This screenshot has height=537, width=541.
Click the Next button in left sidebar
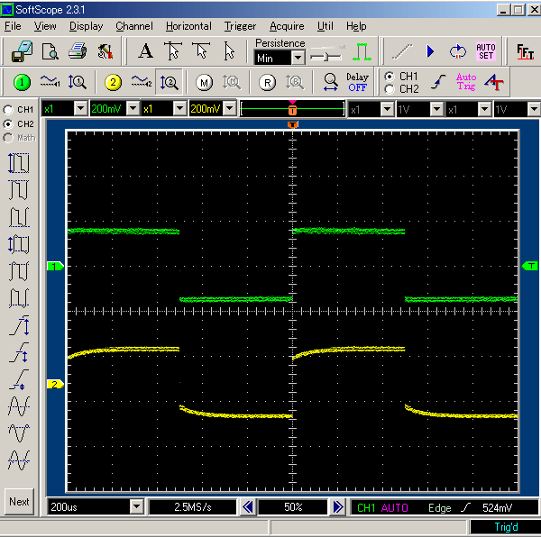click(19, 502)
